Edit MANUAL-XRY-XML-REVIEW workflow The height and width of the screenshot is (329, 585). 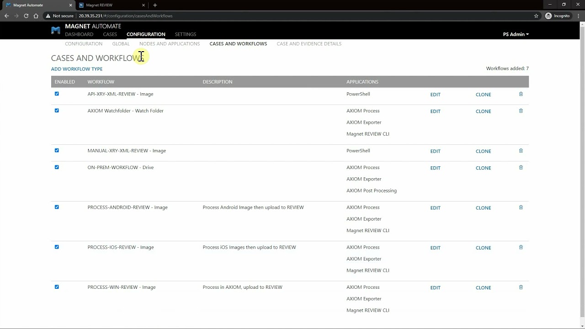435,151
